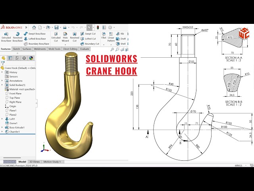The image size is (254, 191).
Task: Switch to the Mold Tools tab
Action: (x=54, y=49)
